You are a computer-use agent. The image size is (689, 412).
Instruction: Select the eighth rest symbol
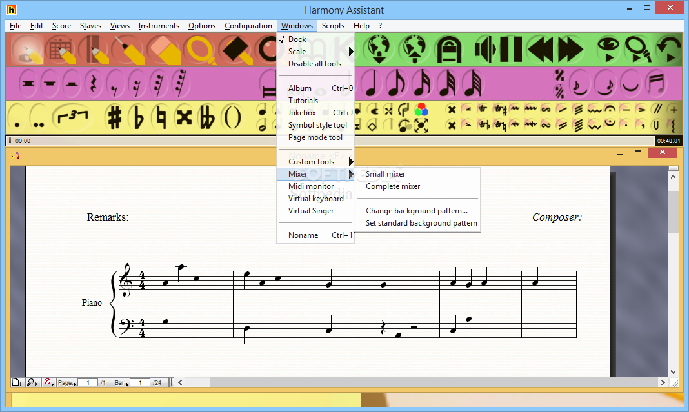point(115,84)
